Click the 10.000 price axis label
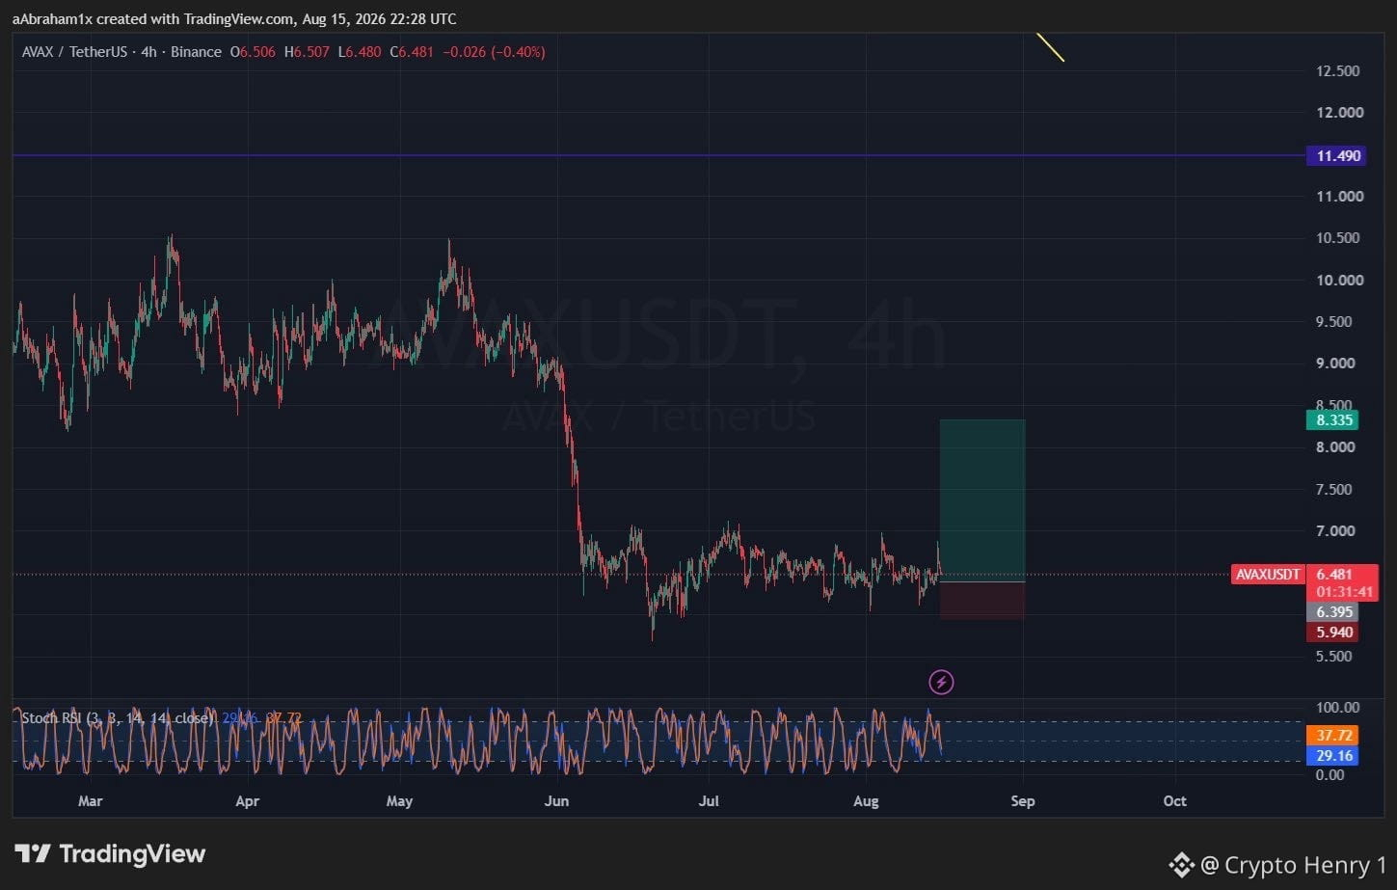Screen dimensions: 1397x890 coord(1339,280)
